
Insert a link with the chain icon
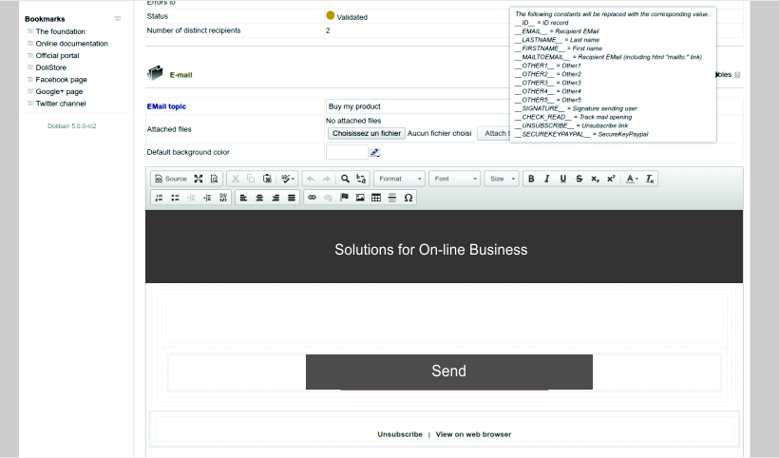[312, 198]
